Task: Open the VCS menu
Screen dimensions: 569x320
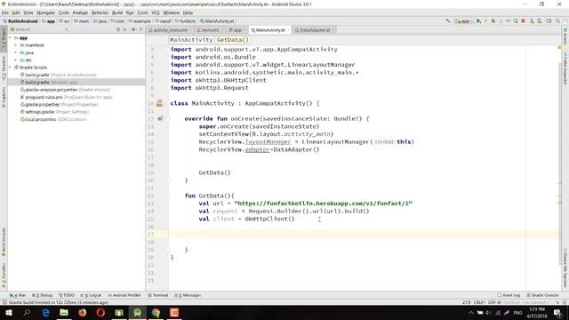Action: tap(156, 12)
